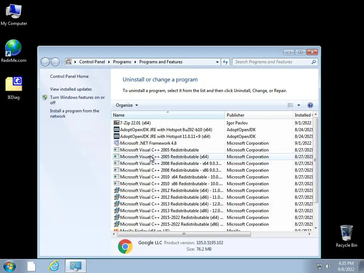Open the Recycle Bin desktop icon
This screenshot has height=273, width=364.
pos(346,236)
